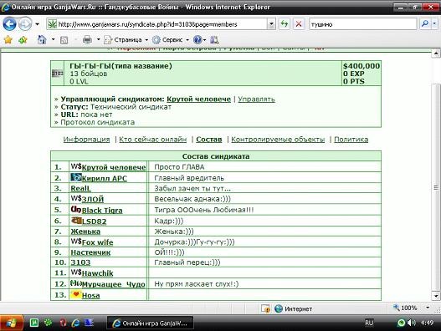Print the page with printer icon
The width and height of the screenshot is (441, 331).
click(x=87, y=40)
